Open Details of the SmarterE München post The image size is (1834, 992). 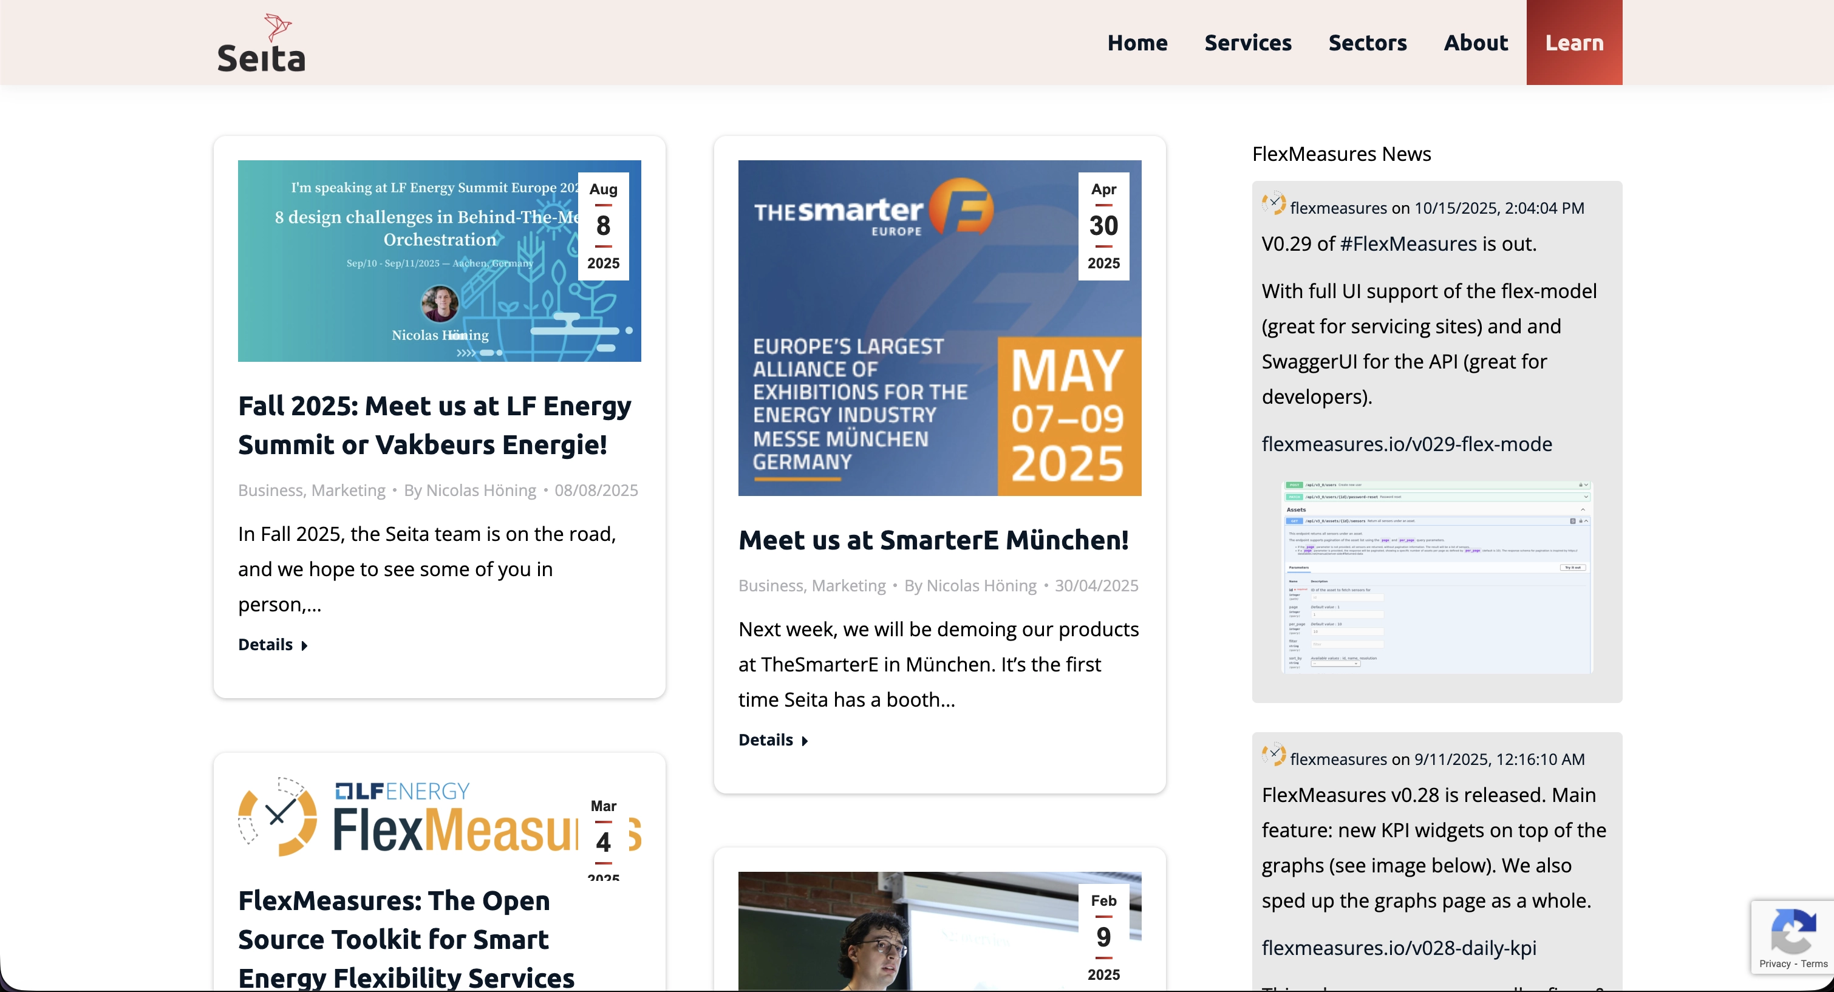pyautogui.click(x=773, y=740)
